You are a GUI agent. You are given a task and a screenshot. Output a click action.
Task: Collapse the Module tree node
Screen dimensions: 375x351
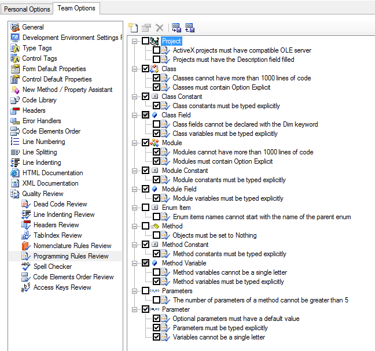click(135, 143)
